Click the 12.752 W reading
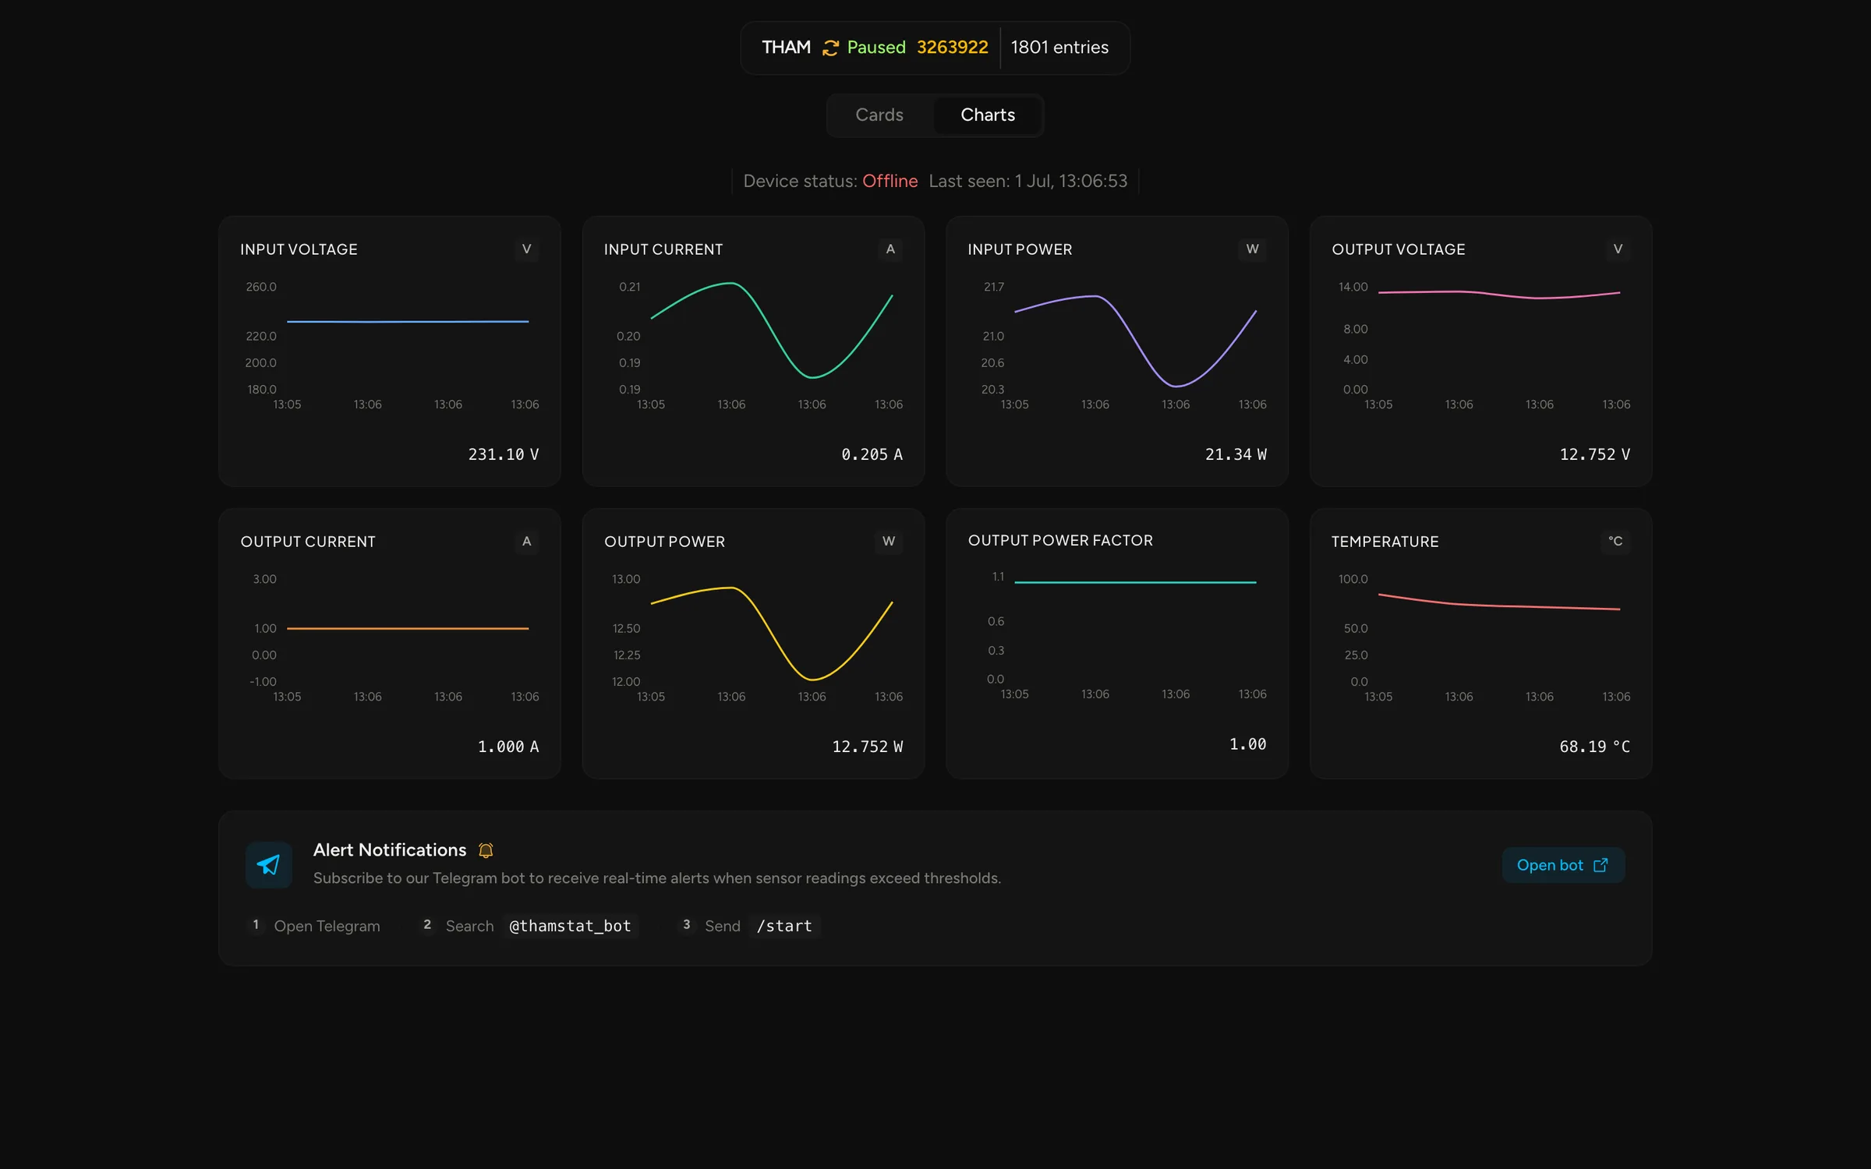This screenshot has width=1871, height=1169. (867, 747)
